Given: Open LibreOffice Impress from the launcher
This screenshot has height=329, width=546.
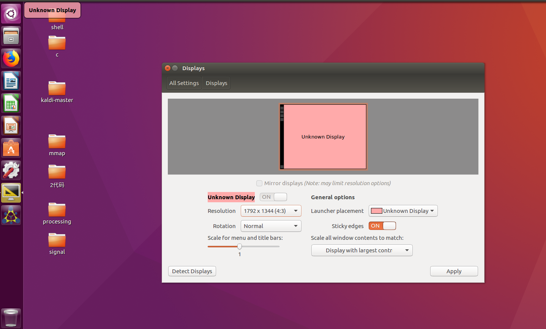Looking at the screenshot, I should click(x=11, y=125).
